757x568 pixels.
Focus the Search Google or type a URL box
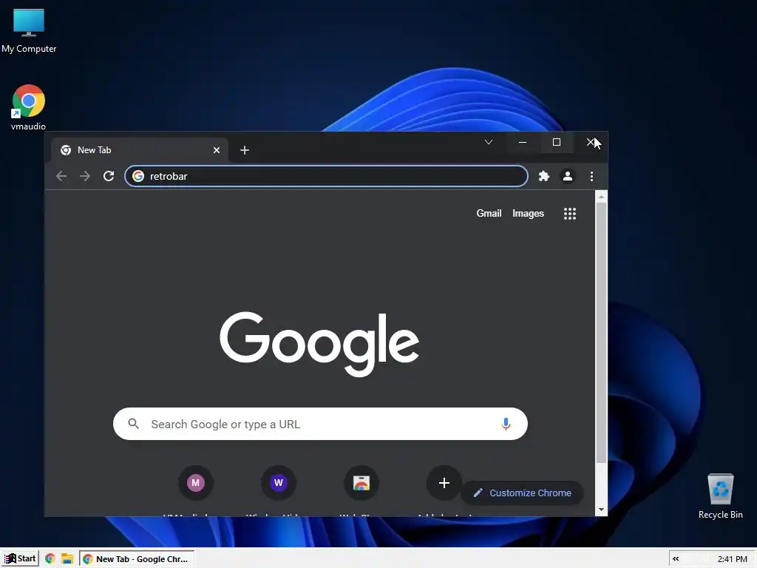(320, 424)
